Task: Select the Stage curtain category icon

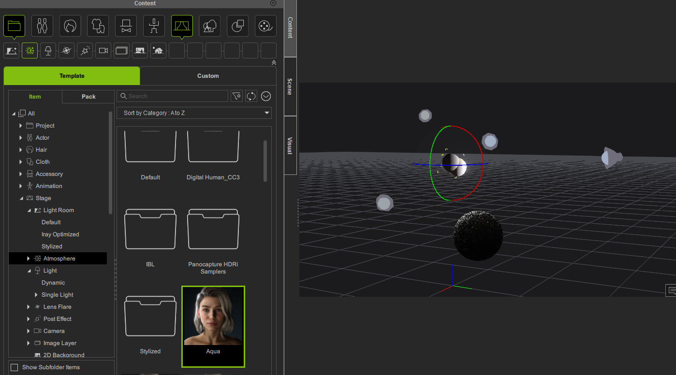Action: coord(182,26)
